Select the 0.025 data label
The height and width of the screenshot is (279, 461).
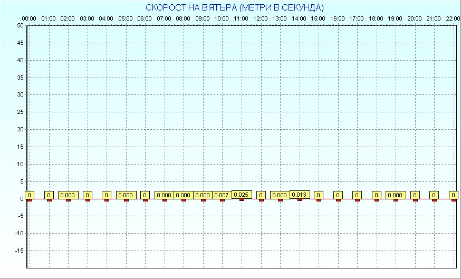[x=242, y=195]
